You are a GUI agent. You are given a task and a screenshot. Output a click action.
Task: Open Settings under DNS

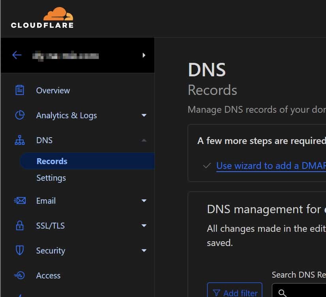coord(51,178)
